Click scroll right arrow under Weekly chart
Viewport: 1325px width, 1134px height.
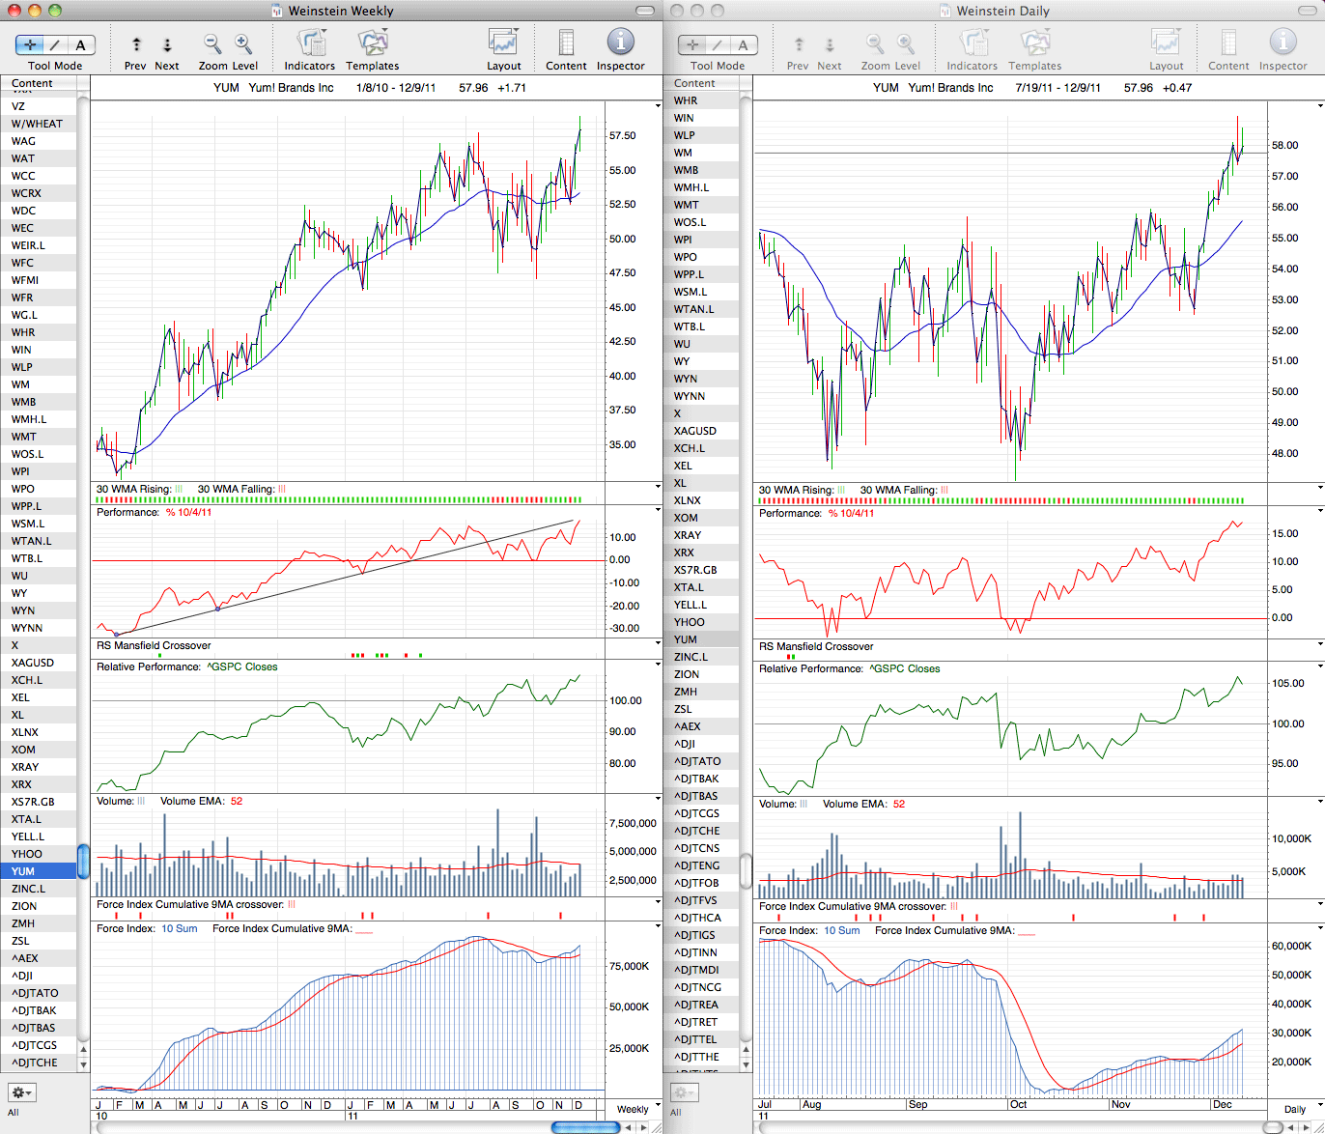tap(644, 1127)
